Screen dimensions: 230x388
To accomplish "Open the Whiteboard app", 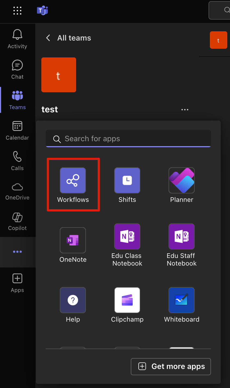I will tap(182, 305).
